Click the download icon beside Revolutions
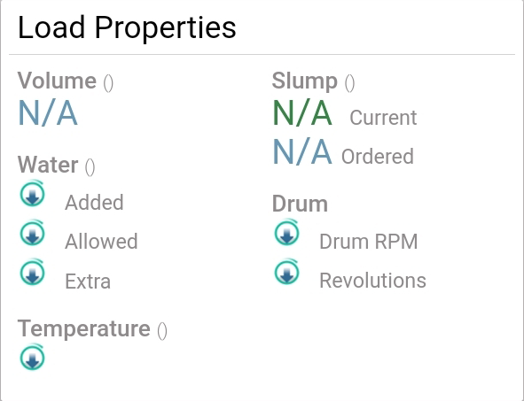524x401 pixels. coord(286,273)
